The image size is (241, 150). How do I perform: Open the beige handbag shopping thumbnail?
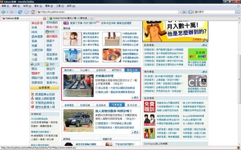click(112, 39)
